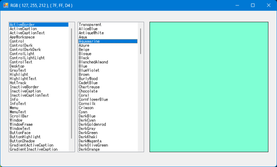Select CornflowerBlue from the middle list
Image resolution: width=277 pixels, height=167 pixels.
pyautogui.click(x=93, y=99)
